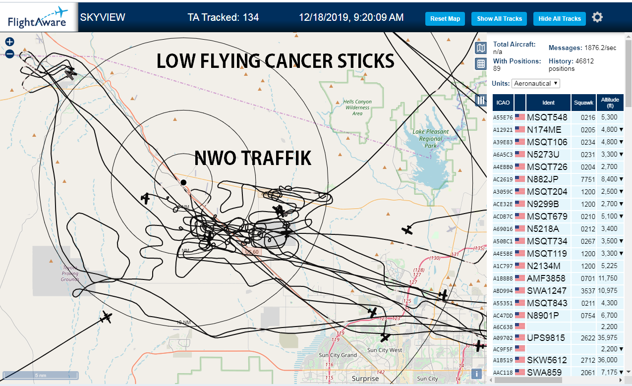Sort by the blank flag column header
This screenshot has width=632, height=386.
tap(520, 103)
